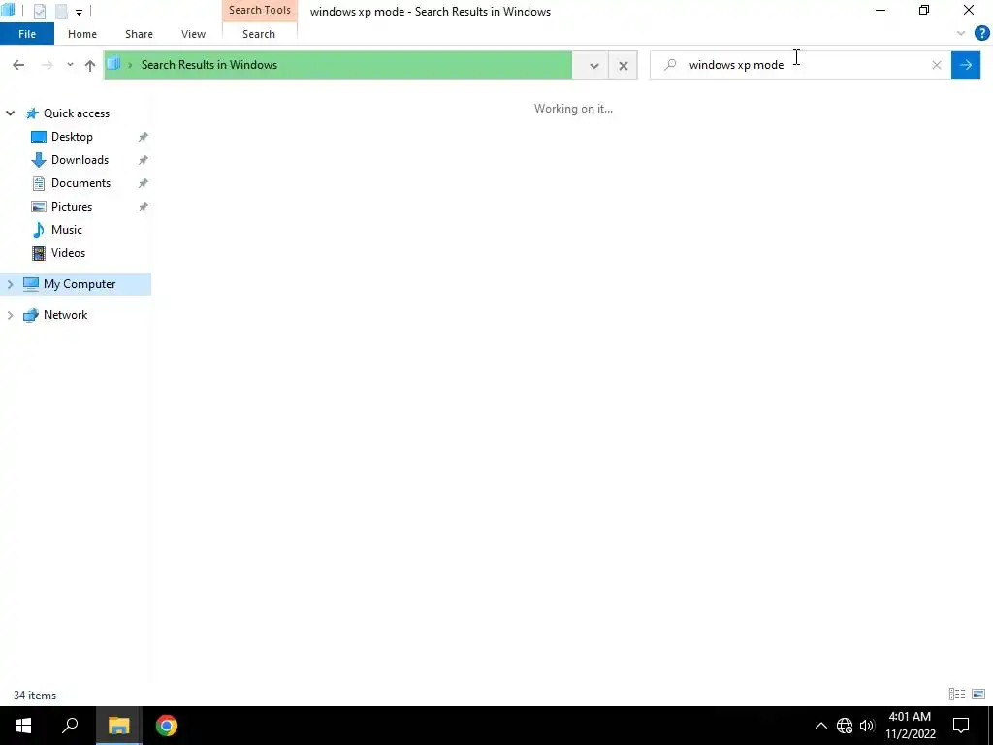993x745 pixels.
Task: Open the Desktop folder in Quick access
Action: point(72,137)
